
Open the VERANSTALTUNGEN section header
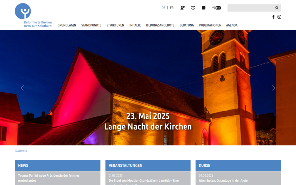(x=148, y=166)
